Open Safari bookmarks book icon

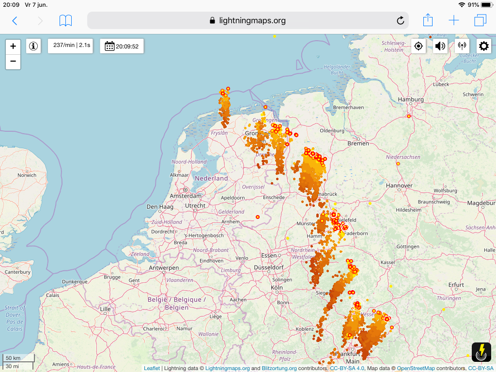[x=65, y=21]
